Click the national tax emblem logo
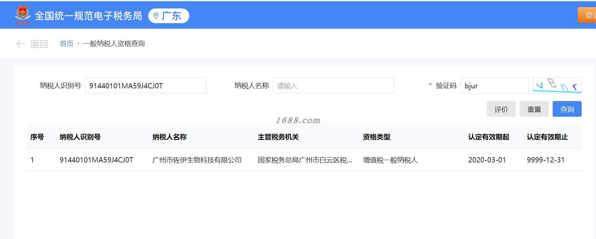Viewport: 596px width, 239px height. [22, 15]
